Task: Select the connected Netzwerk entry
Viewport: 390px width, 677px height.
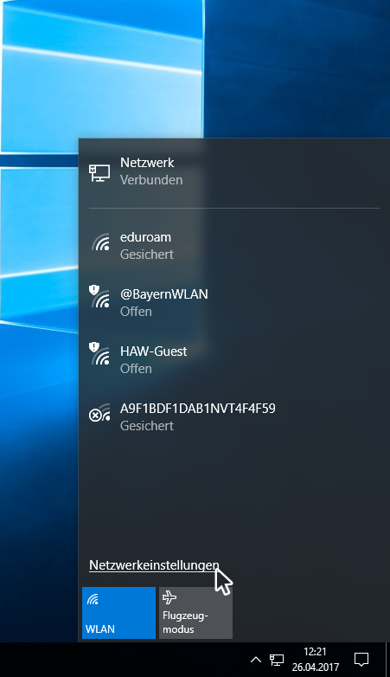Action: coord(234,171)
